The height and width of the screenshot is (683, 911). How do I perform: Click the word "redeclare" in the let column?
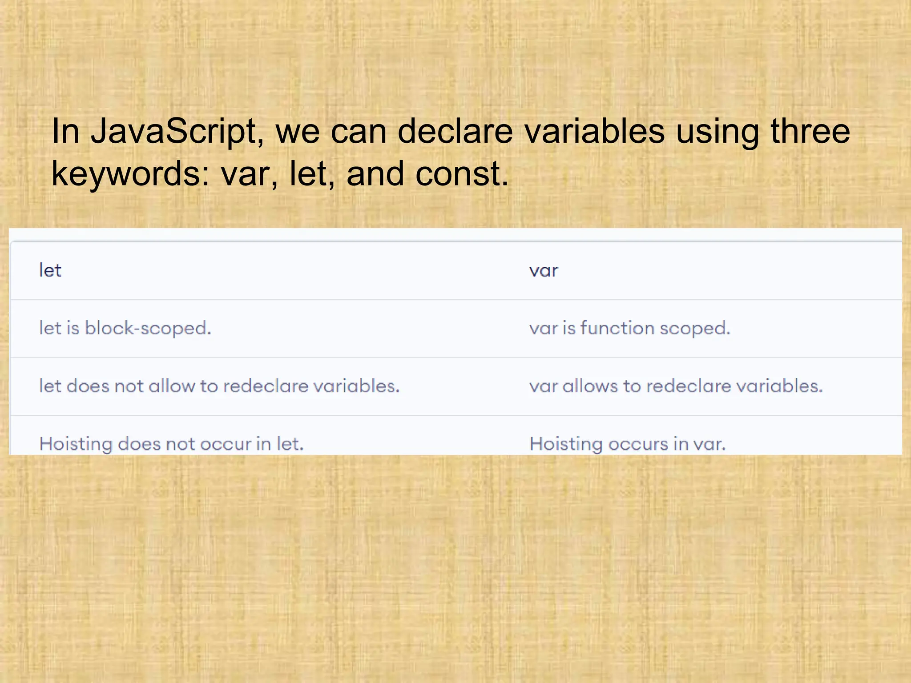coord(266,386)
